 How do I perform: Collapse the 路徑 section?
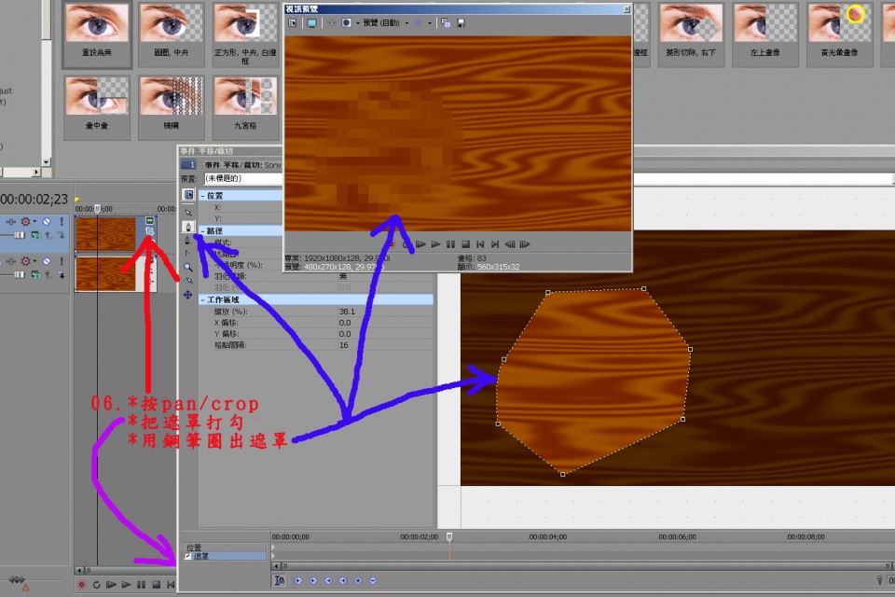(202, 229)
